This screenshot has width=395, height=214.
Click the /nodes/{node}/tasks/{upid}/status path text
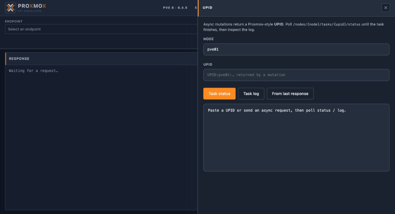[326, 24]
